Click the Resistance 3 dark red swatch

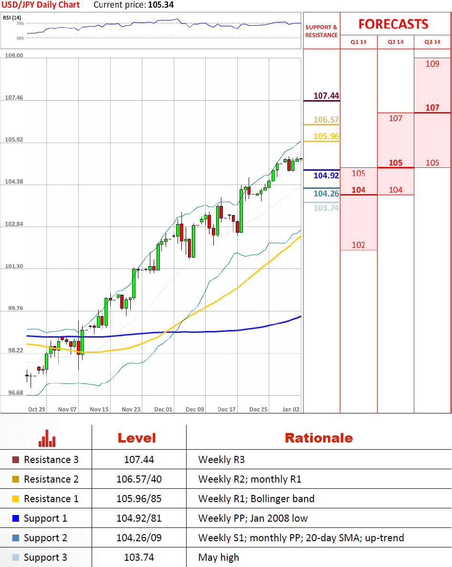15,460
